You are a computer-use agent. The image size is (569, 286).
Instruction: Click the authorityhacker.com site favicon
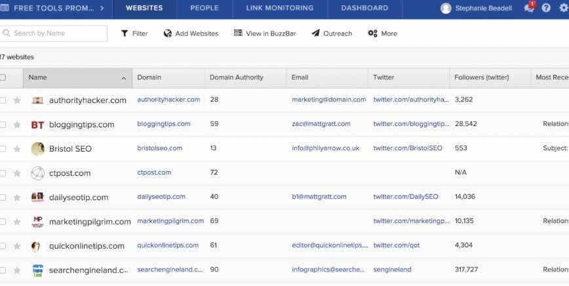[37, 100]
